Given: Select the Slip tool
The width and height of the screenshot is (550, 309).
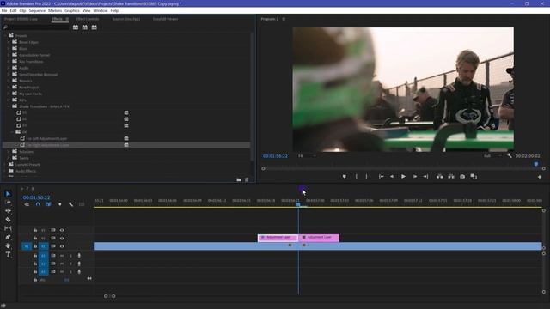Looking at the screenshot, I should coord(8,228).
